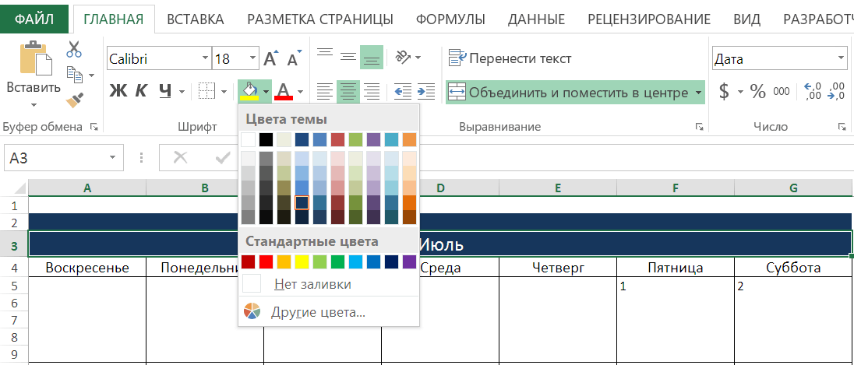Click the Cut scissors icon
This screenshot has width=854, height=365.
tap(74, 49)
